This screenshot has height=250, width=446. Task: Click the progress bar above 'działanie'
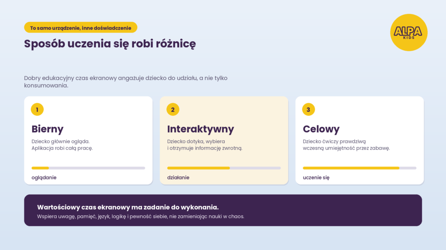(224, 168)
